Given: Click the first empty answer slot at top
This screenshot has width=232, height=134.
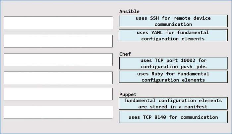Looking at the screenshot, I should pos(58,23).
